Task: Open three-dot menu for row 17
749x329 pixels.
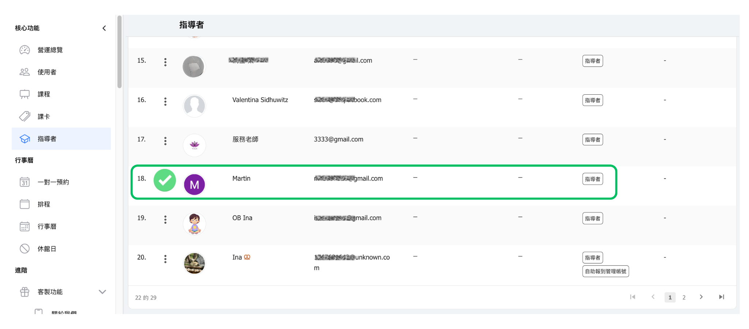Action: tap(165, 141)
